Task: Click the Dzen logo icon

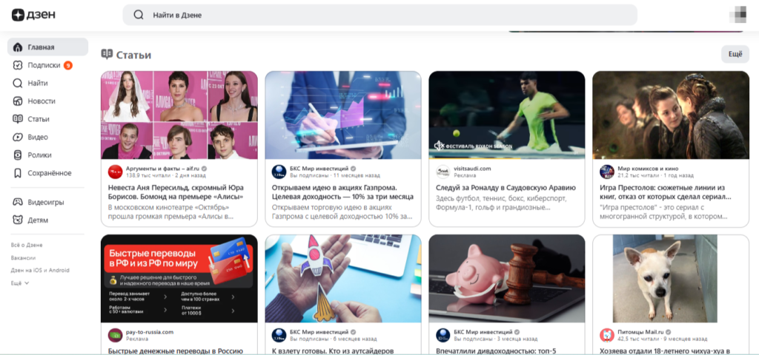Action: point(18,16)
